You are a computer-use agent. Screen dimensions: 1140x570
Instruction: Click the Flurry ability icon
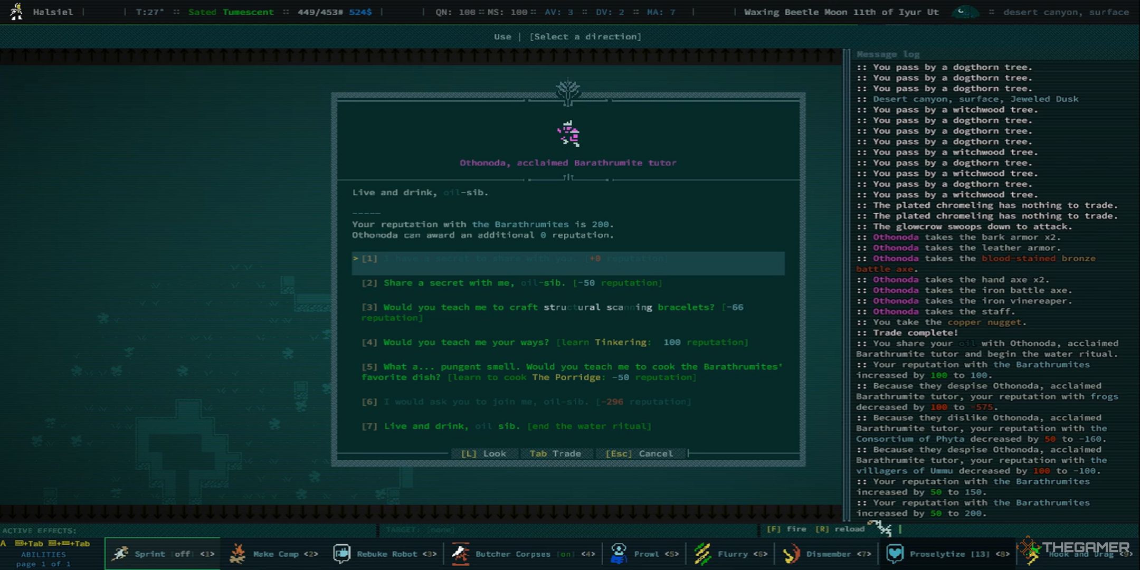point(702,553)
